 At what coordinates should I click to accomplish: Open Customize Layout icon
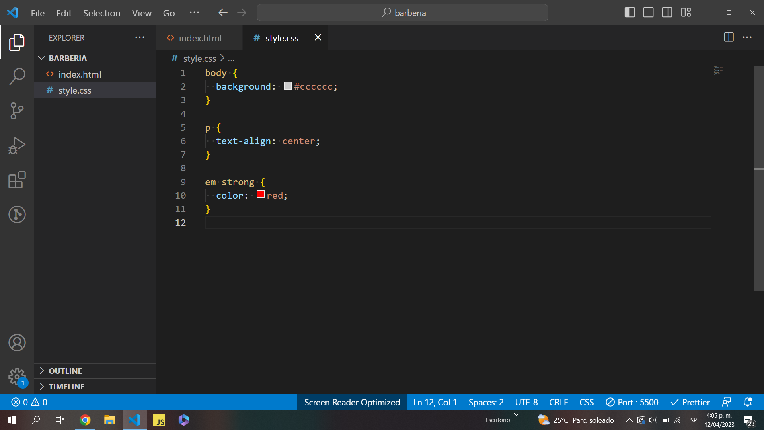click(x=686, y=13)
